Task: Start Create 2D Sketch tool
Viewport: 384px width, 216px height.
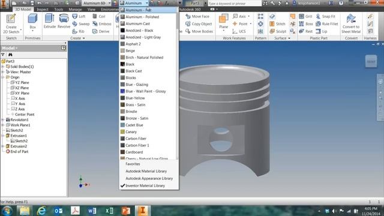Action: pyautogui.click(x=11, y=24)
